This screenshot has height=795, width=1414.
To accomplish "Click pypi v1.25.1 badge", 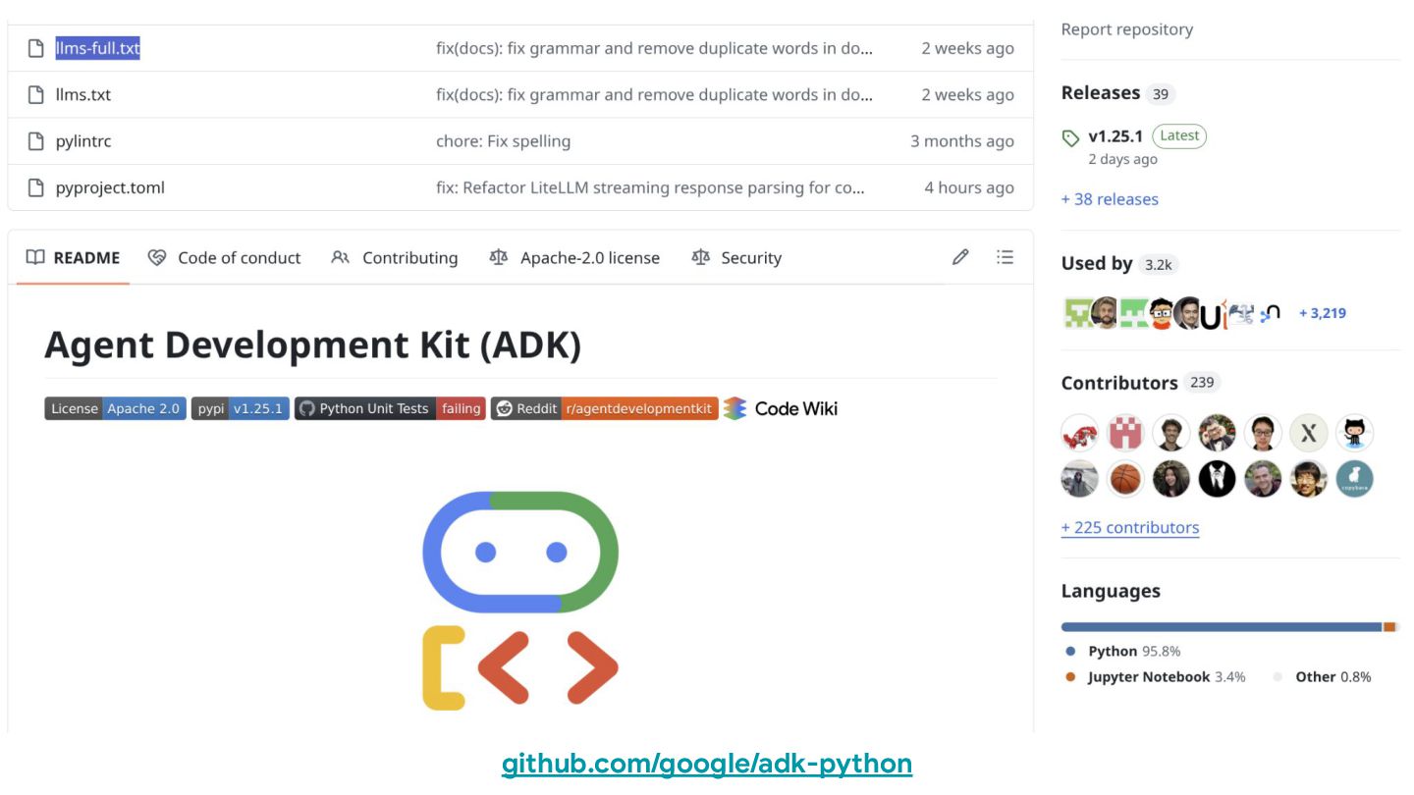I will (241, 408).
